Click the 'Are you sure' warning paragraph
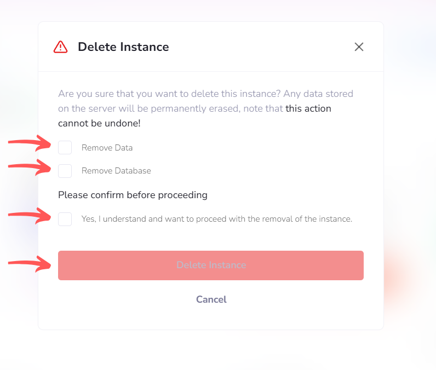436x370 pixels. tap(206, 108)
